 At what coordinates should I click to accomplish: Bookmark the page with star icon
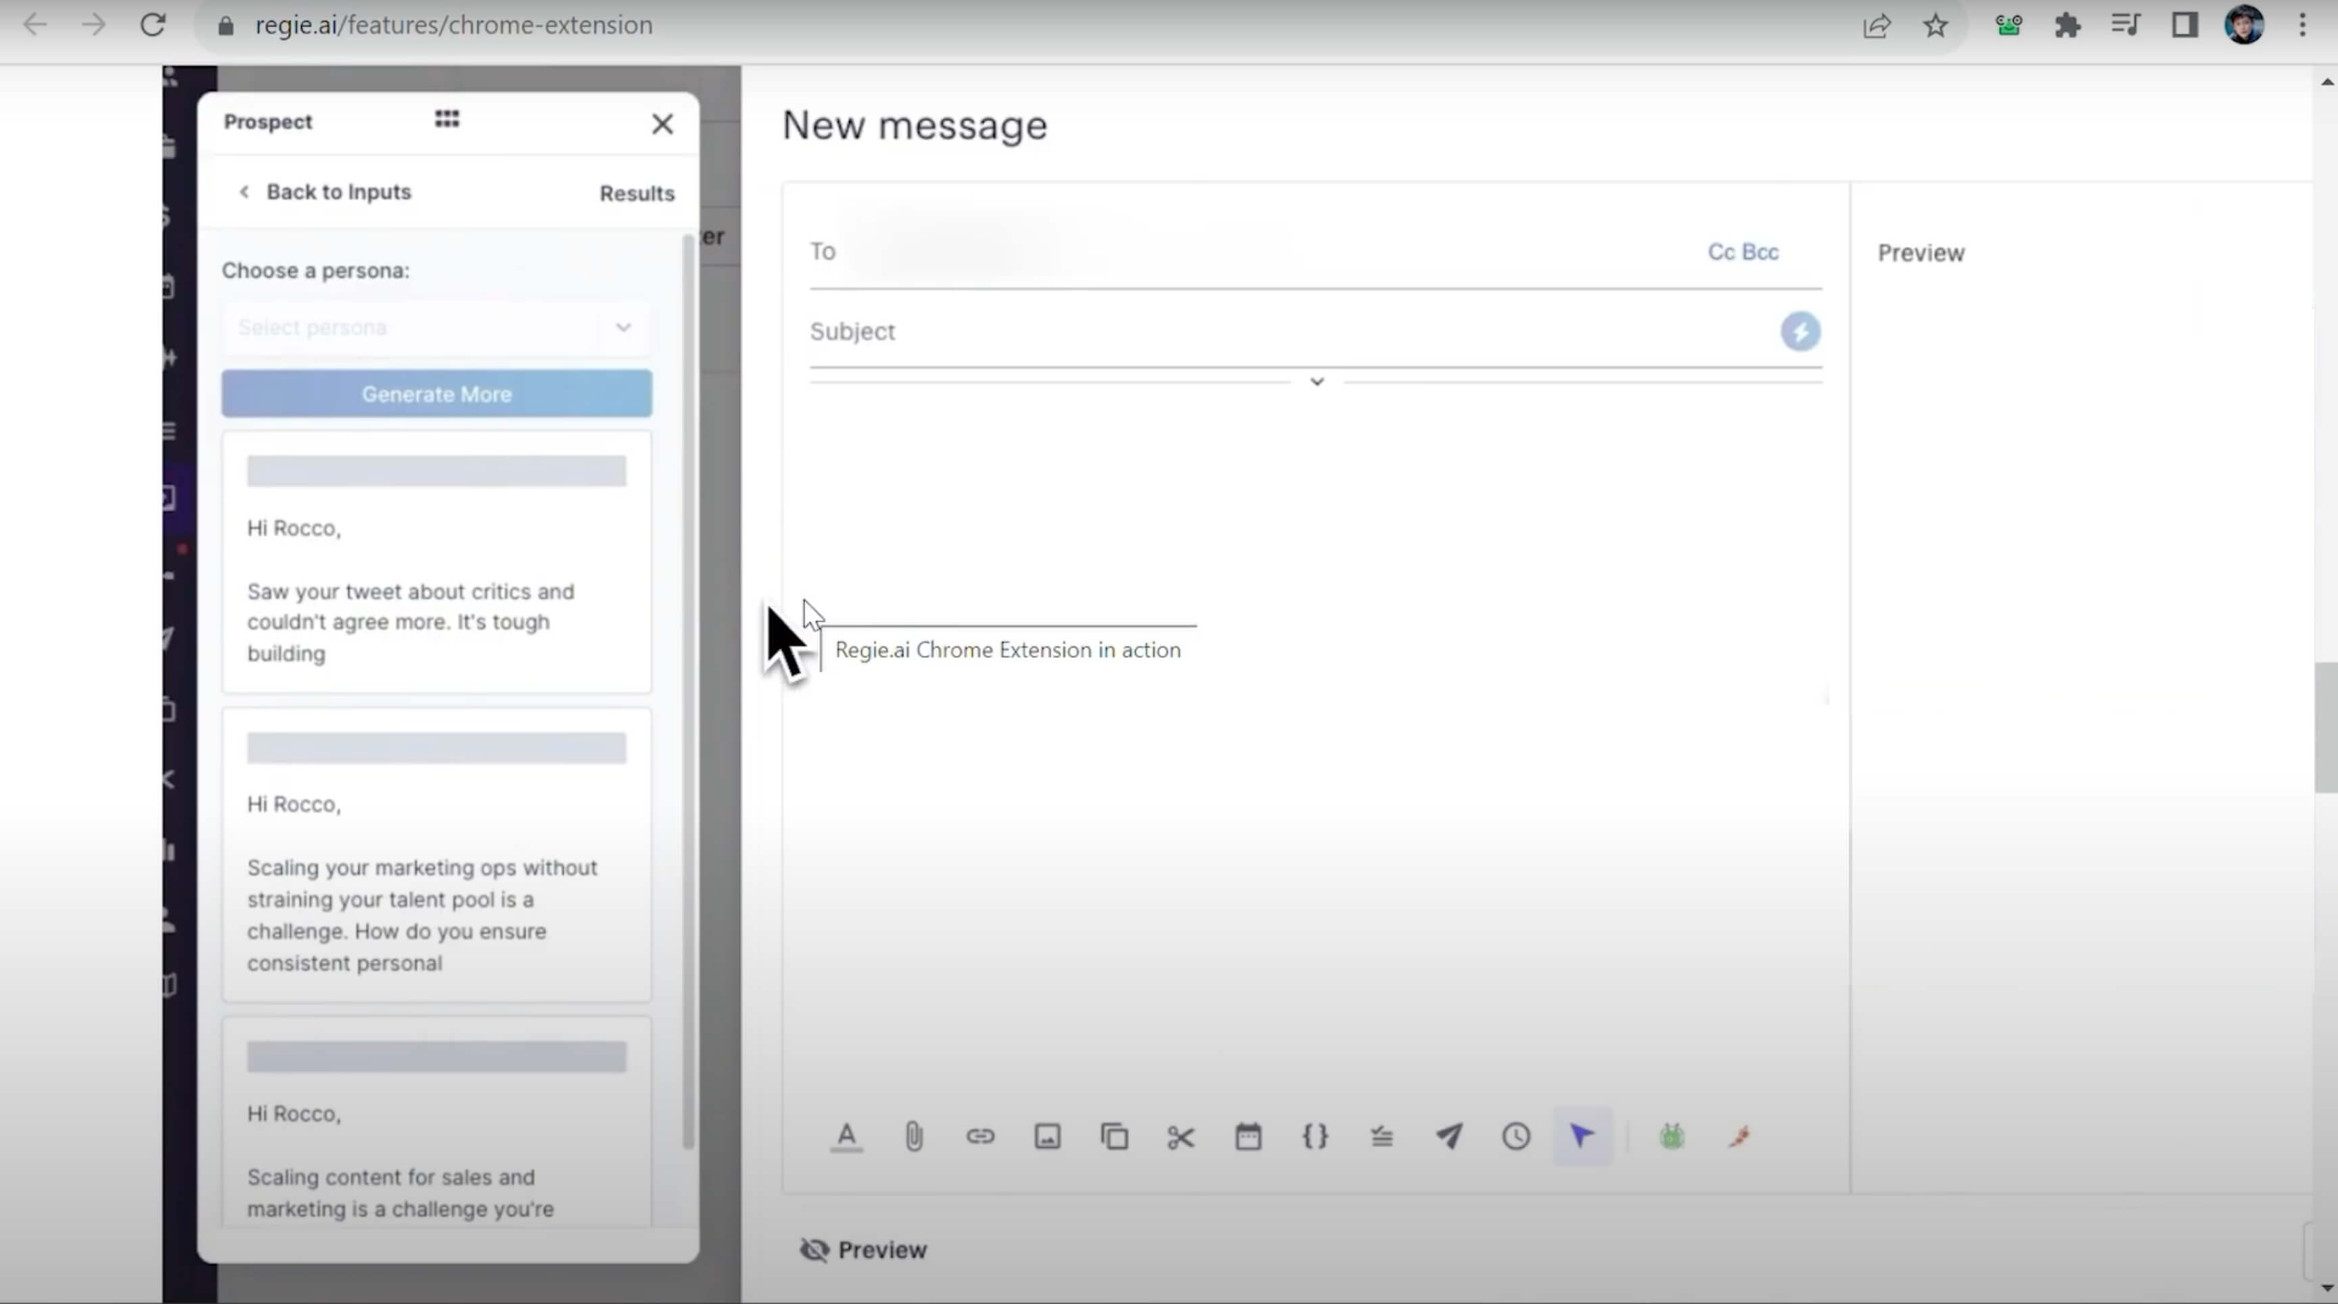coord(1935,26)
